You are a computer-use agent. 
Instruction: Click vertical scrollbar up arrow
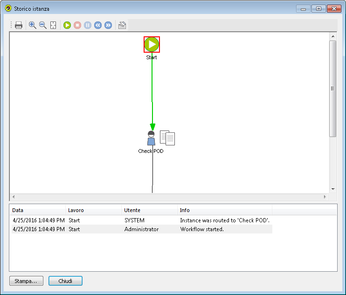(x=333, y=36)
